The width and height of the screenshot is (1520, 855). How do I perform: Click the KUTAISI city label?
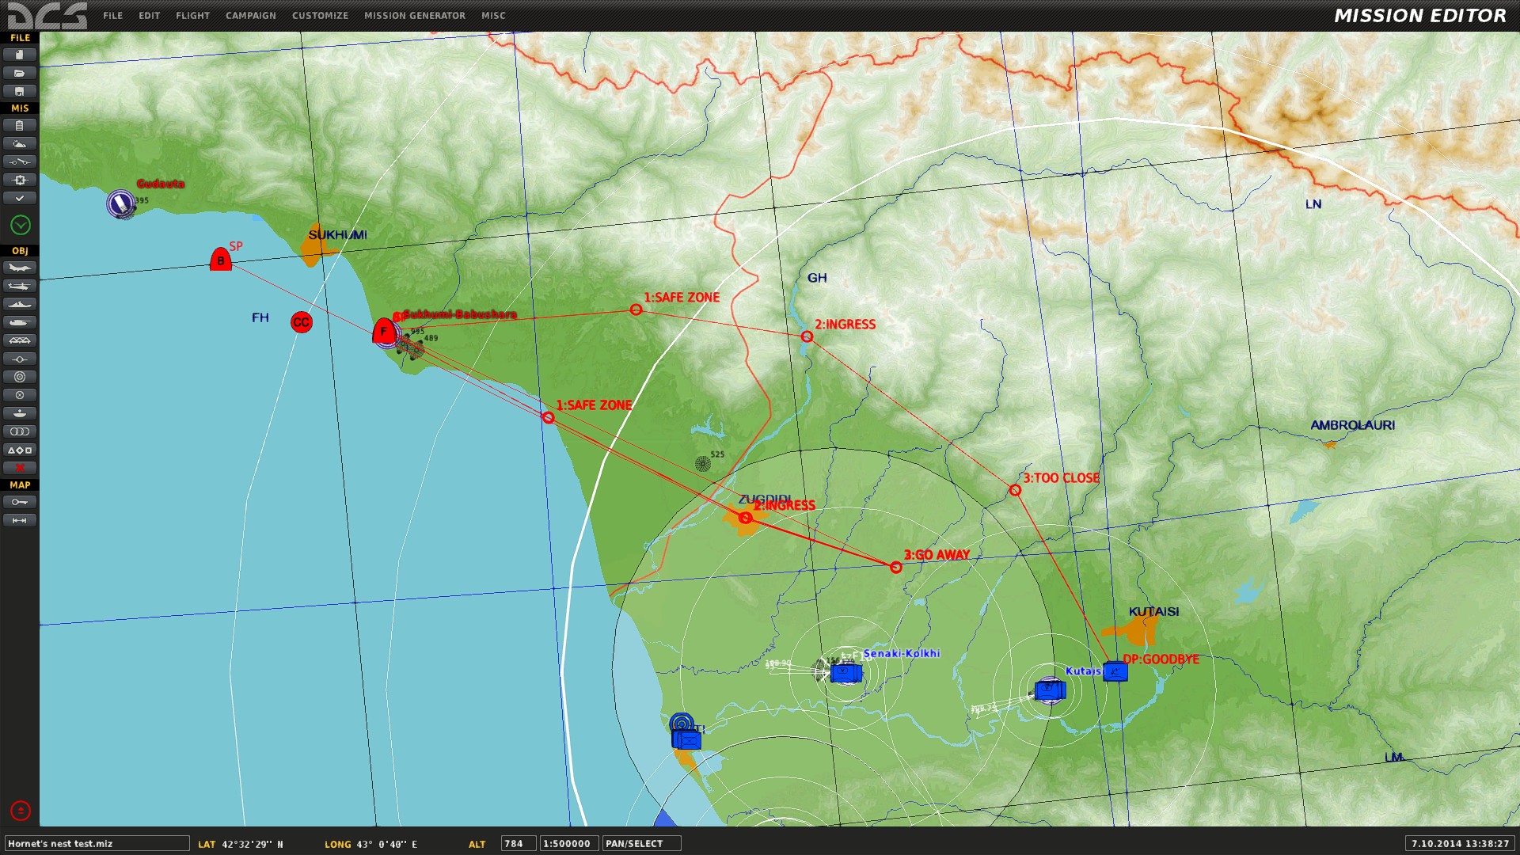(x=1153, y=612)
